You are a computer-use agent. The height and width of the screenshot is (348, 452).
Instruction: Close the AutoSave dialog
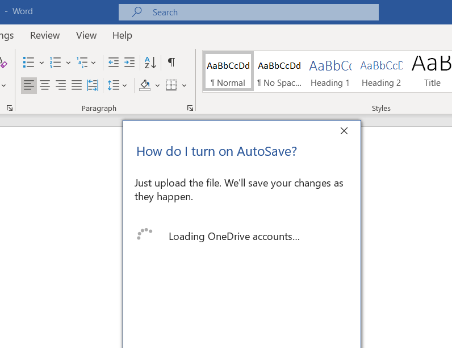point(344,131)
